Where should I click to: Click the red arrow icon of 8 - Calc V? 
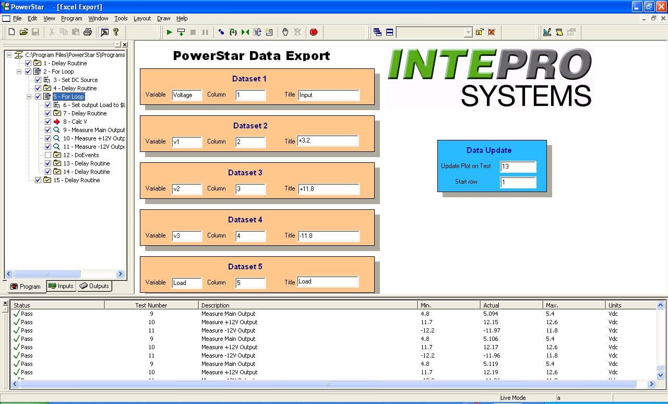57,122
